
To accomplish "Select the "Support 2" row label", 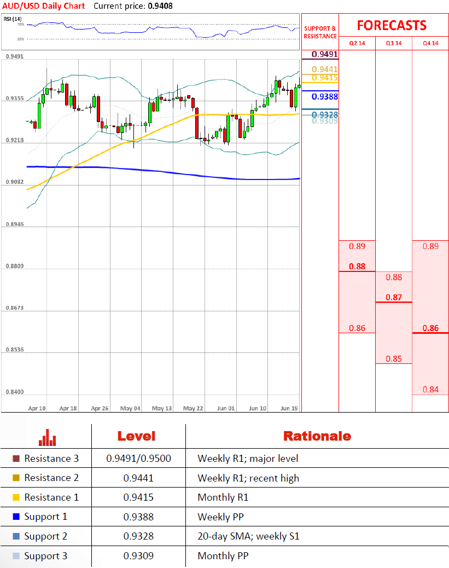I will 45,536.
